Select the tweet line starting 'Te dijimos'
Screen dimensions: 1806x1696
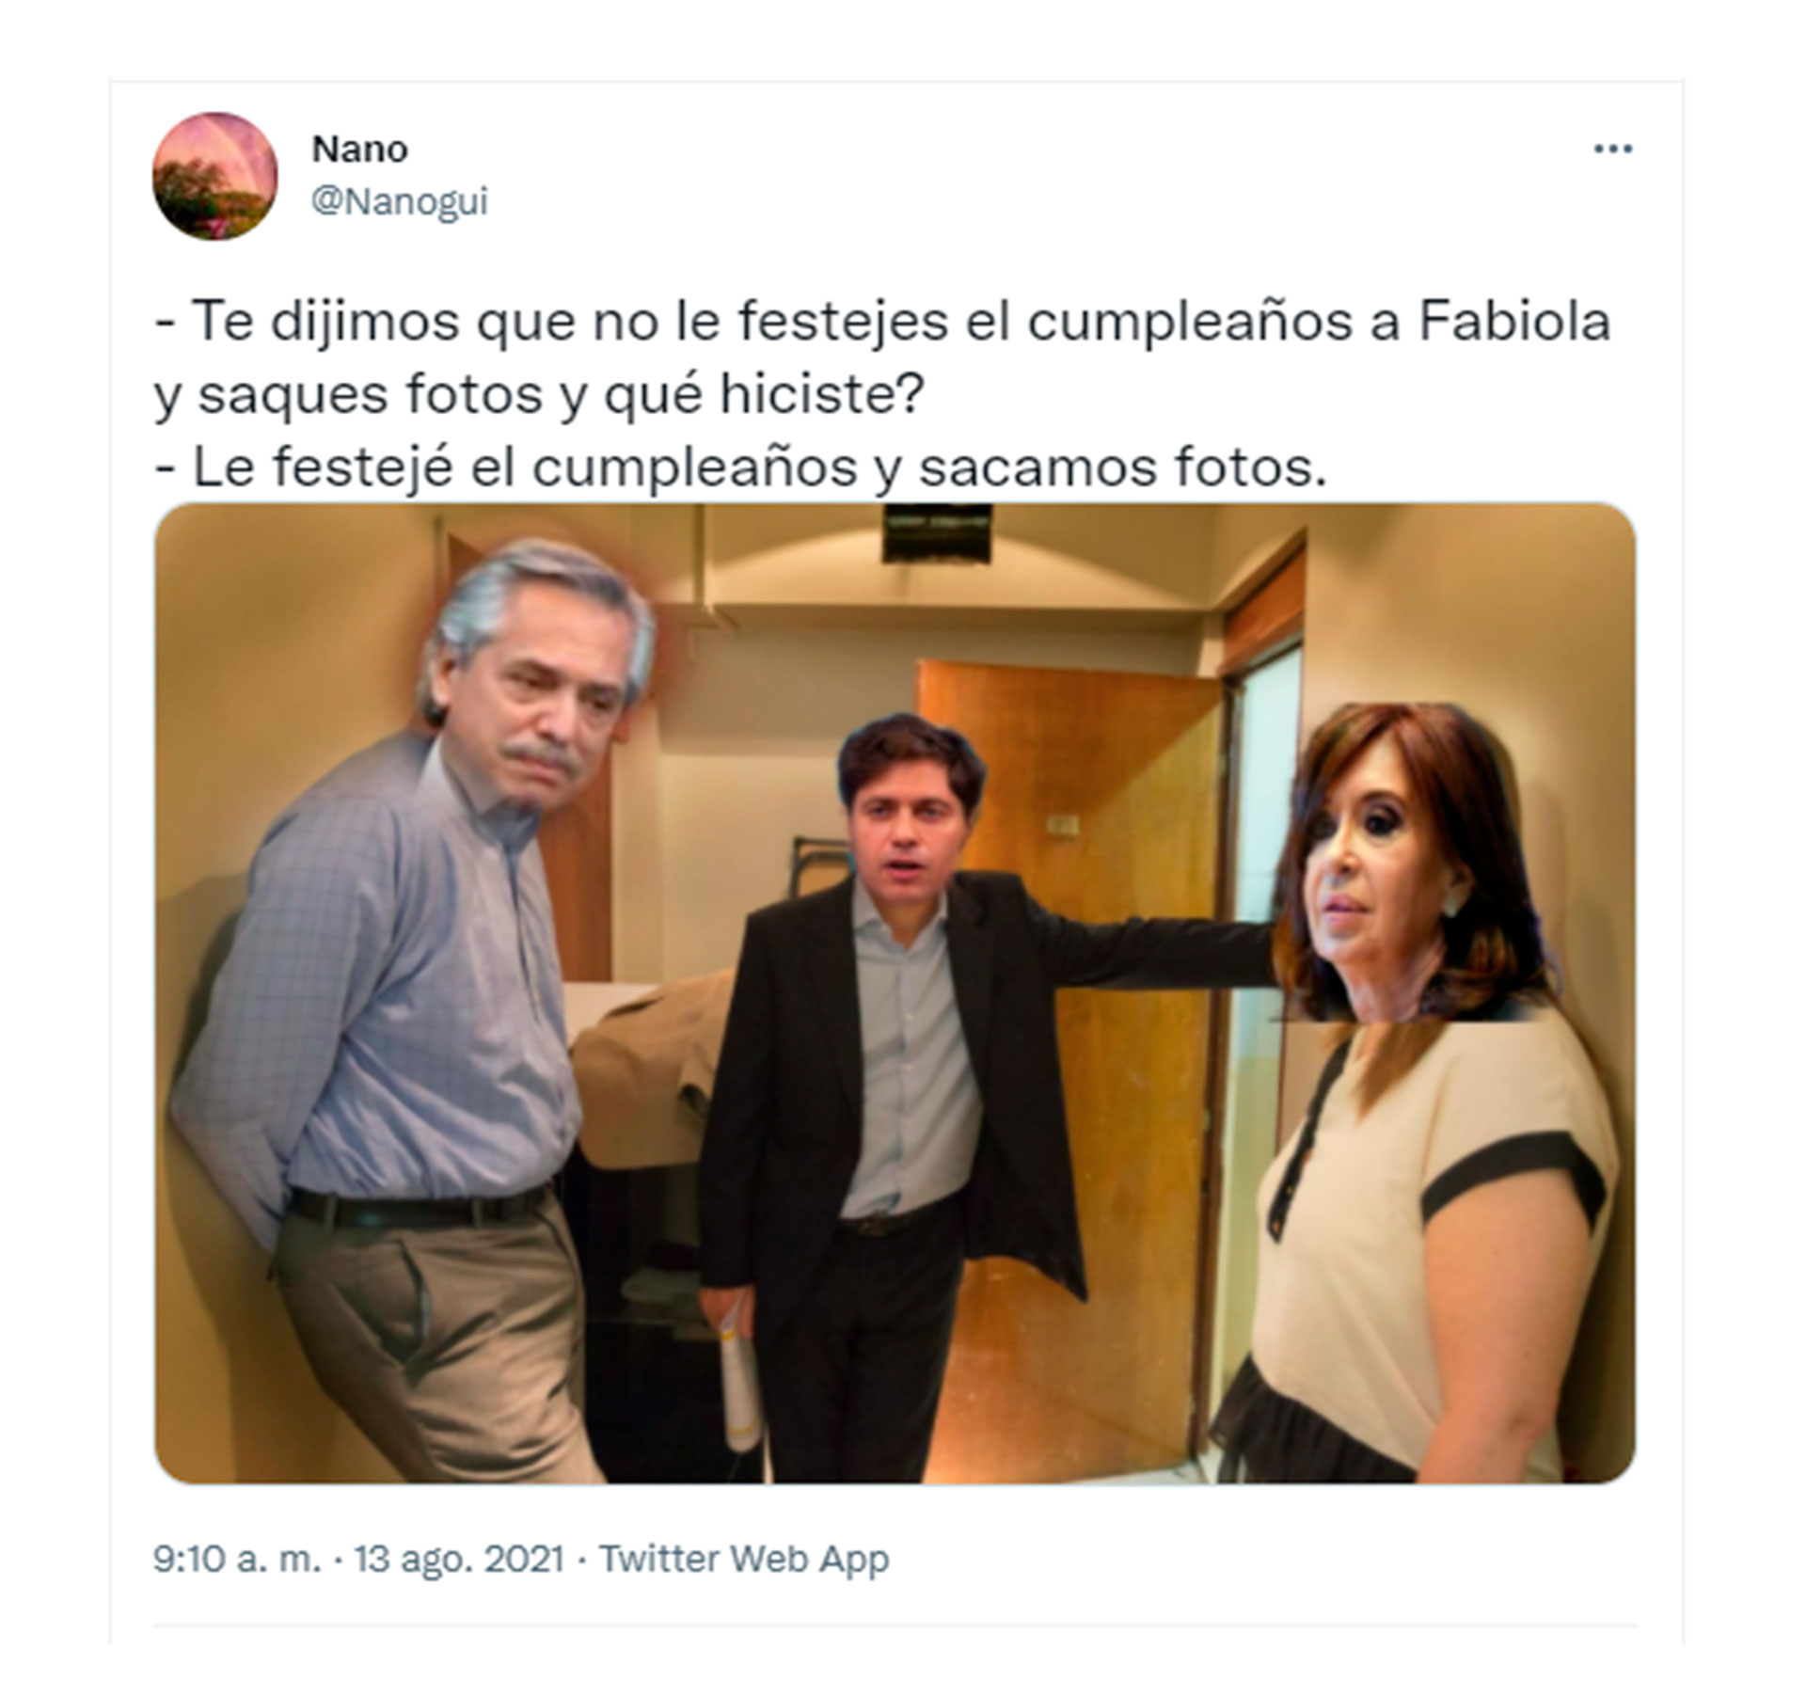pyautogui.click(x=882, y=322)
